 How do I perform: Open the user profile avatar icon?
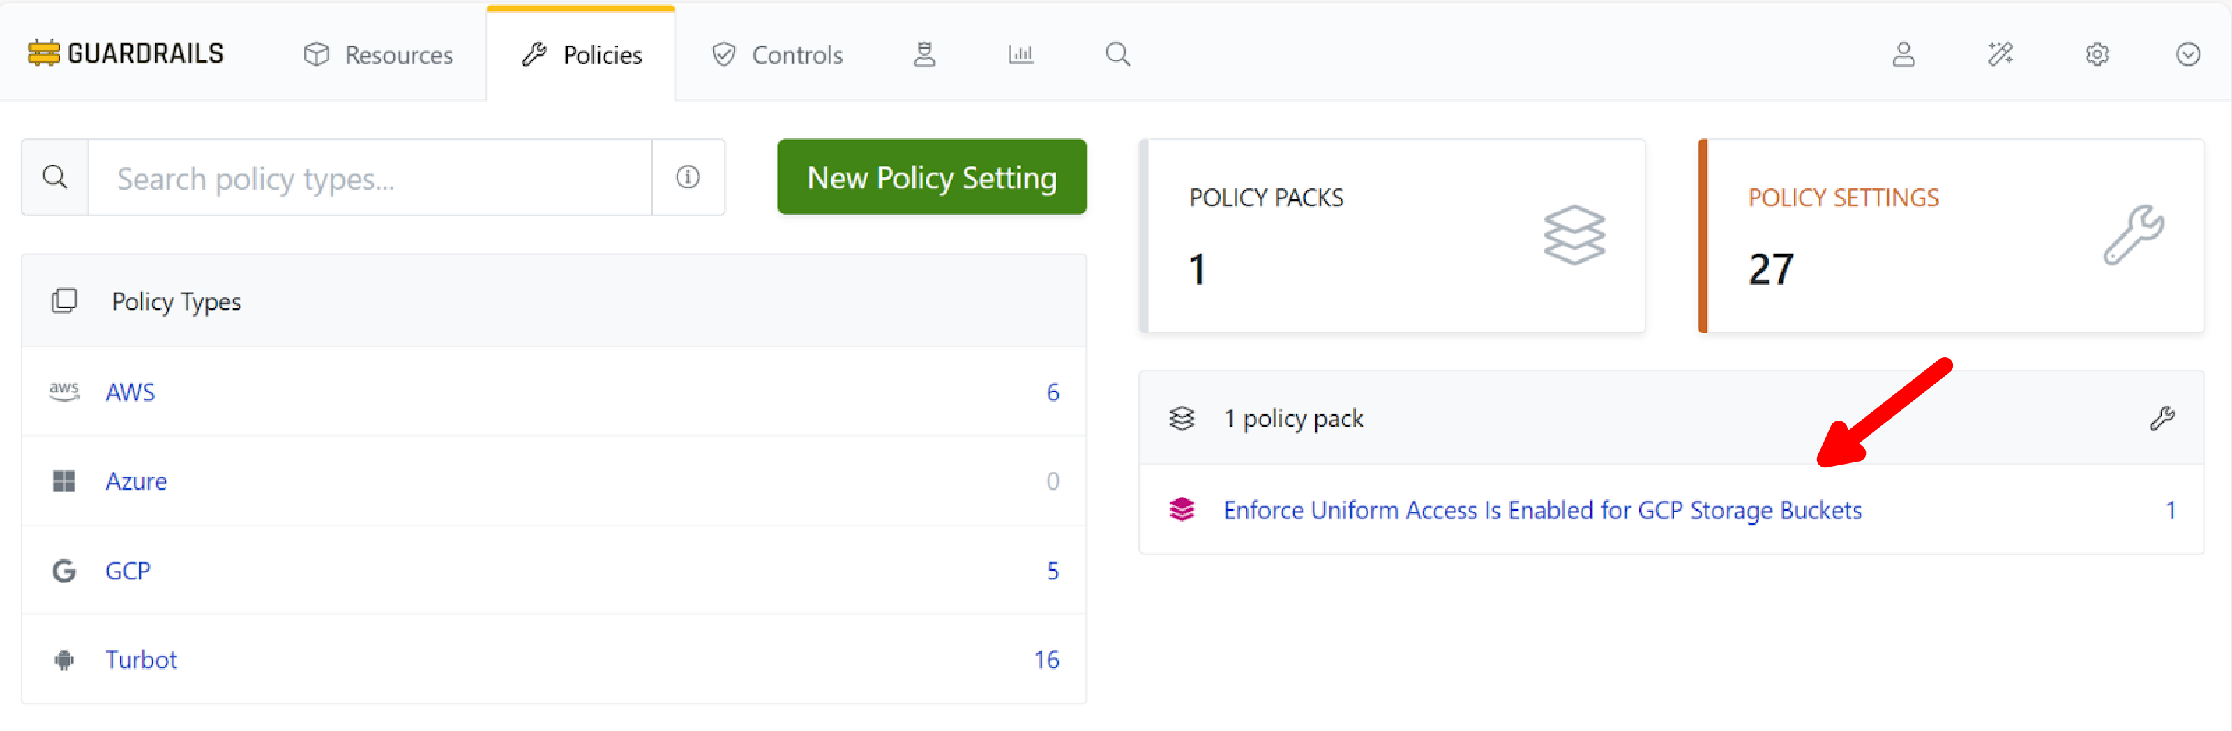pos(1903,54)
